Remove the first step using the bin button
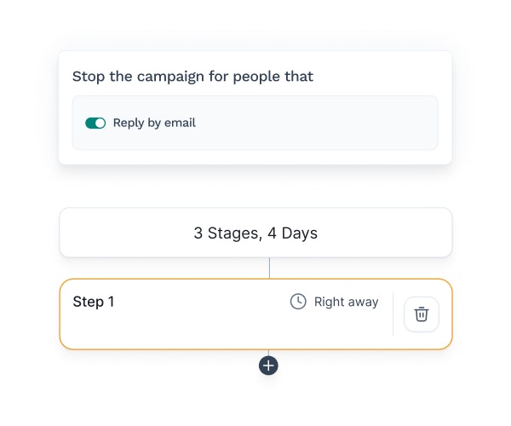Screen dimensions: 511x426 421,314
